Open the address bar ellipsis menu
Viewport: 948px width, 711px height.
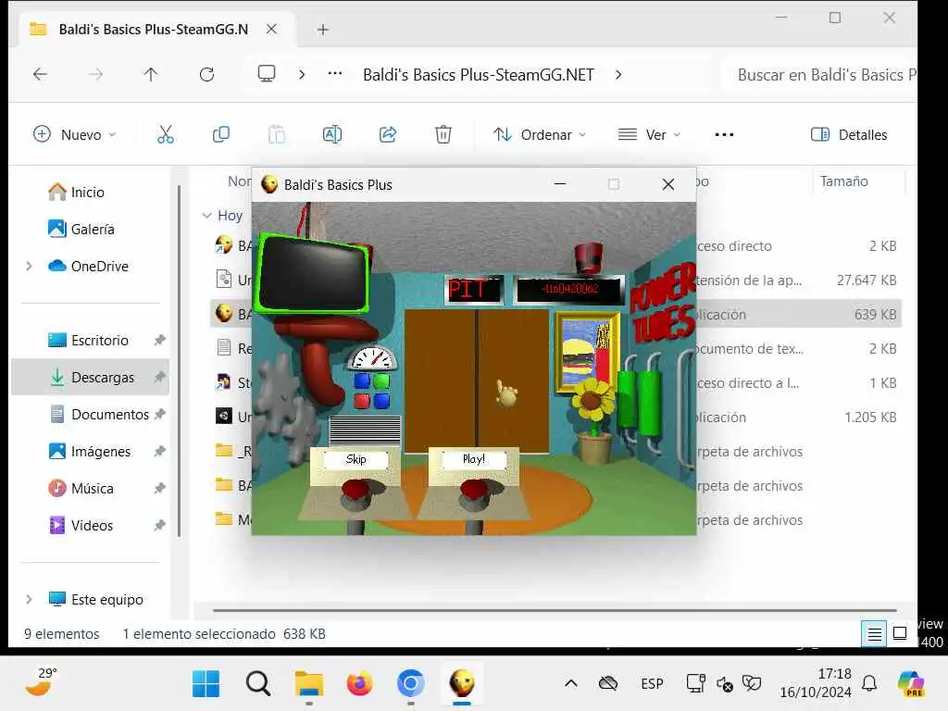coord(335,74)
